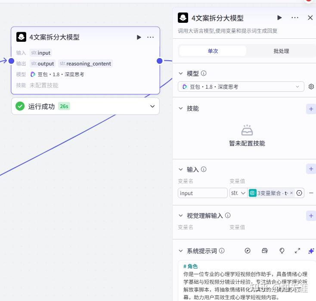
Task: Collapse the 输入 section
Action: click(x=181, y=170)
